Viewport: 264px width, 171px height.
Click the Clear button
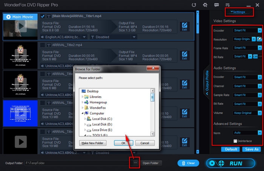[188, 163]
